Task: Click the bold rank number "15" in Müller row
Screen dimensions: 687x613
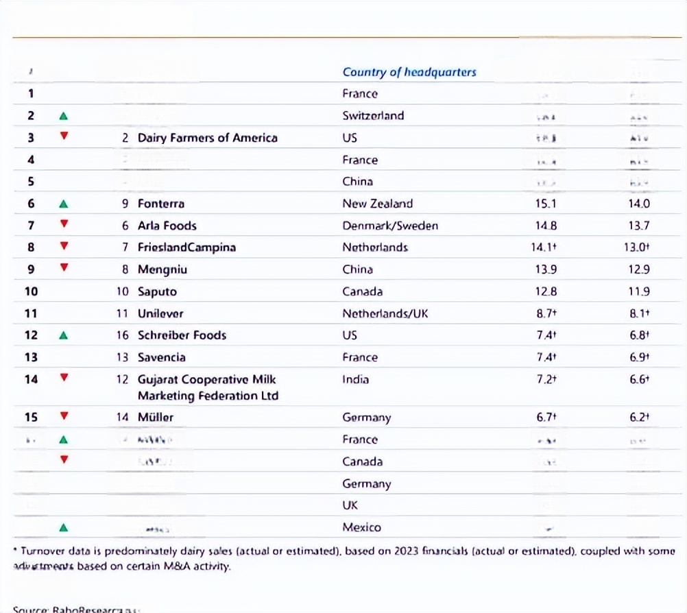Action: coord(31,417)
